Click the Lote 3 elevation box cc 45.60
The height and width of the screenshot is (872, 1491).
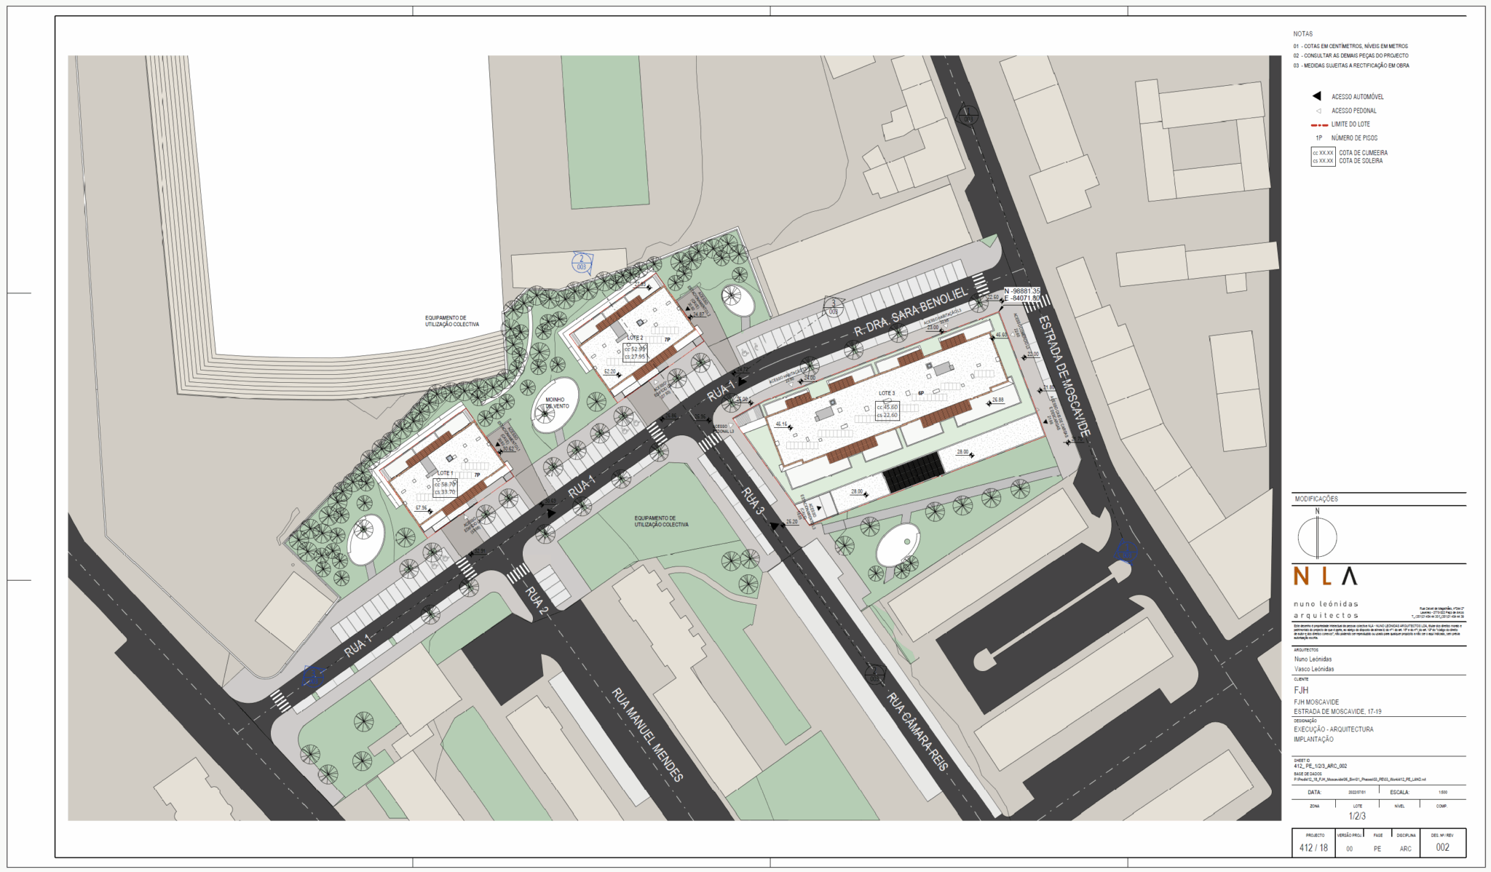coord(887,411)
